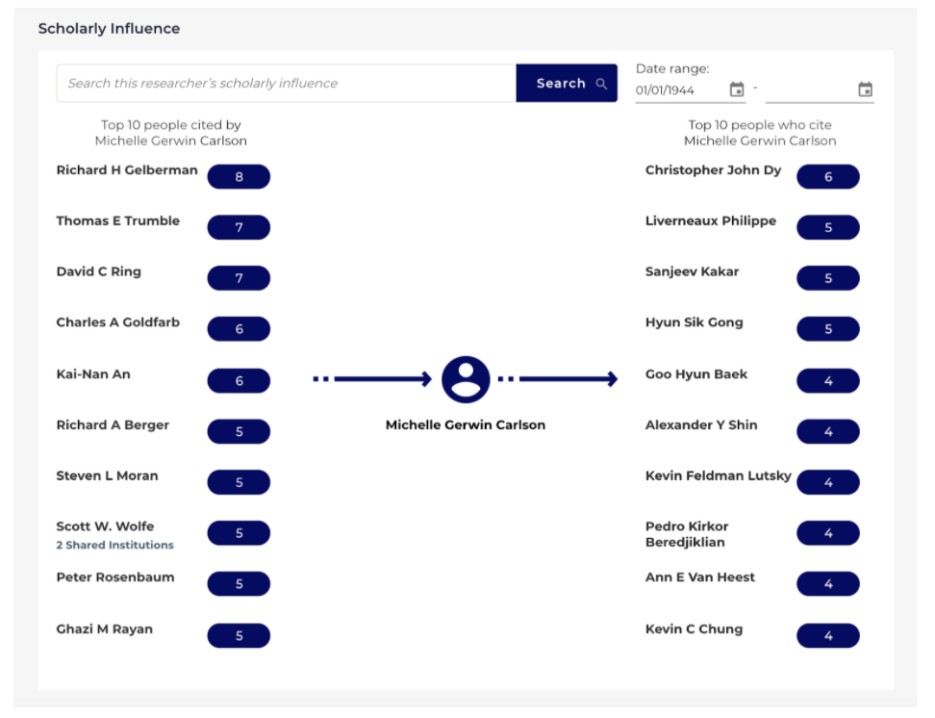The width and height of the screenshot is (935, 718).
Task: Open the start date calendar picker icon
Action: click(x=737, y=90)
